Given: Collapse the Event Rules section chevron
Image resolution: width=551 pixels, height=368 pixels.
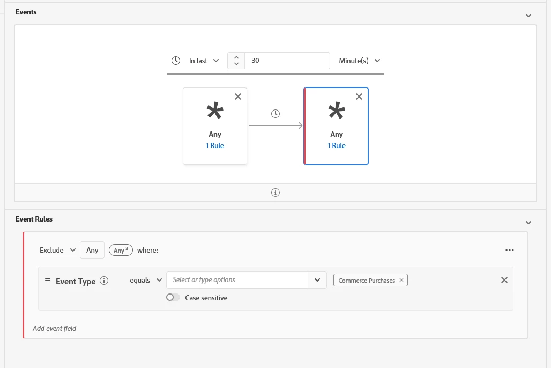Looking at the screenshot, I should (x=528, y=222).
